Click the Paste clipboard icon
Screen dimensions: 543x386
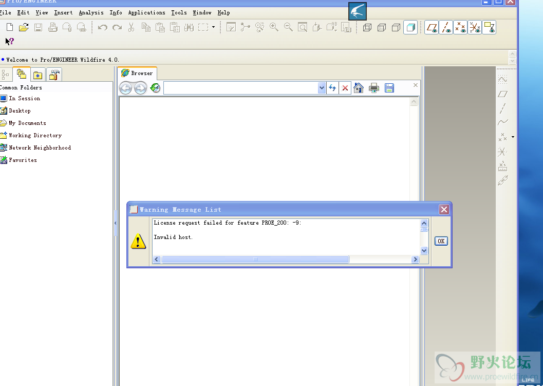(x=160, y=27)
